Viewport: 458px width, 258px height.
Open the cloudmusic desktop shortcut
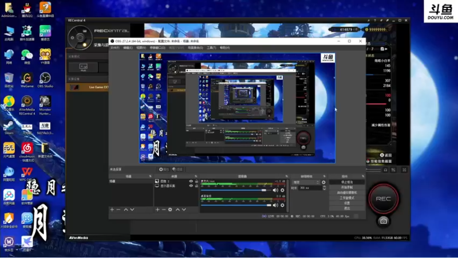[27, 152]
